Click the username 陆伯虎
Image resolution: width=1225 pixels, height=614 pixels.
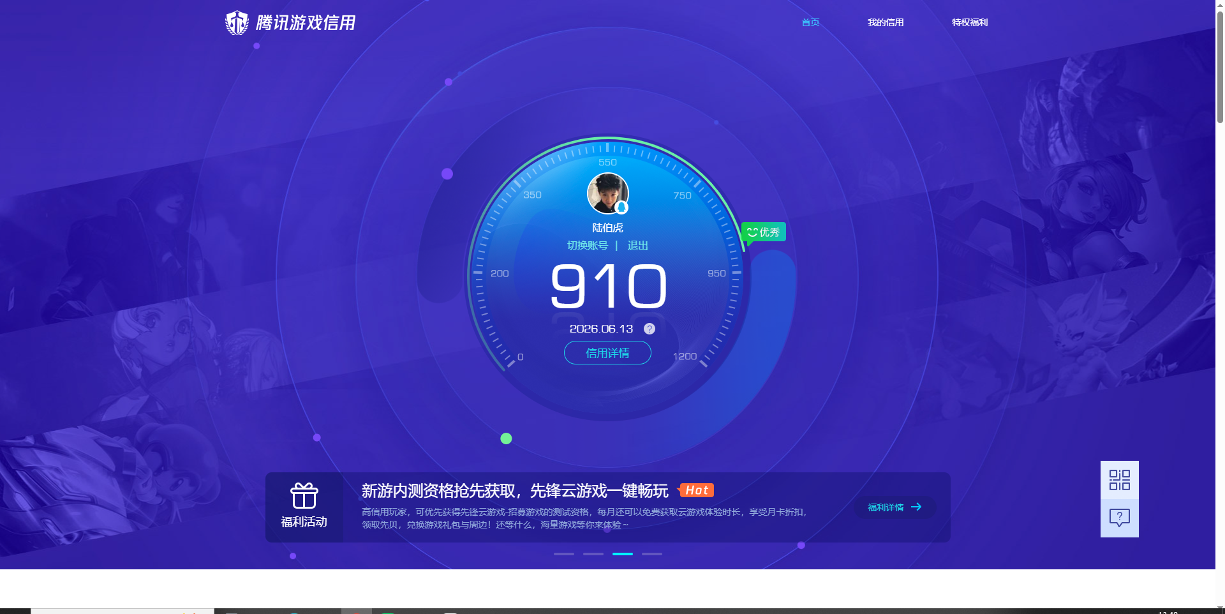coord(607,228)
